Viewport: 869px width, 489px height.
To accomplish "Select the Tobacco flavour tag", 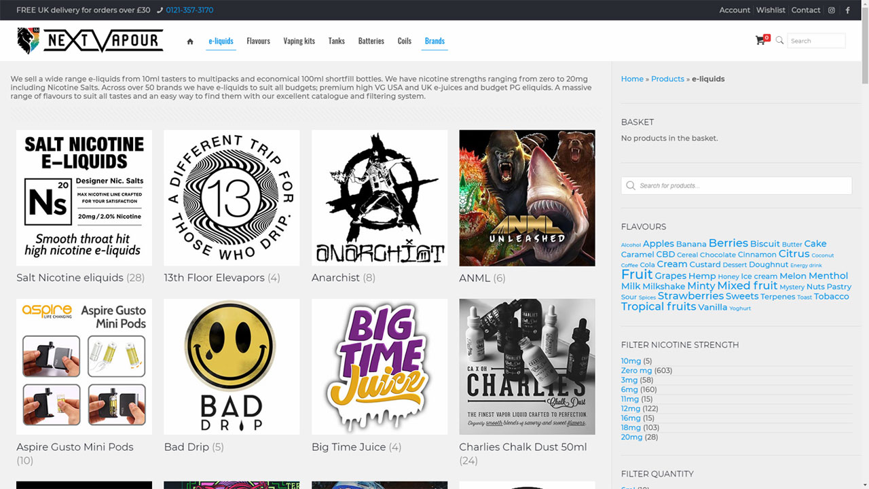I will (x=832, y=297).
